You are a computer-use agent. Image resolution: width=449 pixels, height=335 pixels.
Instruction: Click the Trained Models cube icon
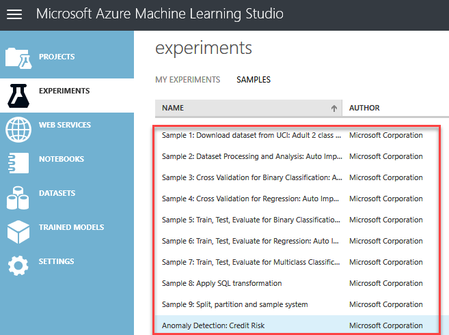pyautogui.click(x=18, y=232)
